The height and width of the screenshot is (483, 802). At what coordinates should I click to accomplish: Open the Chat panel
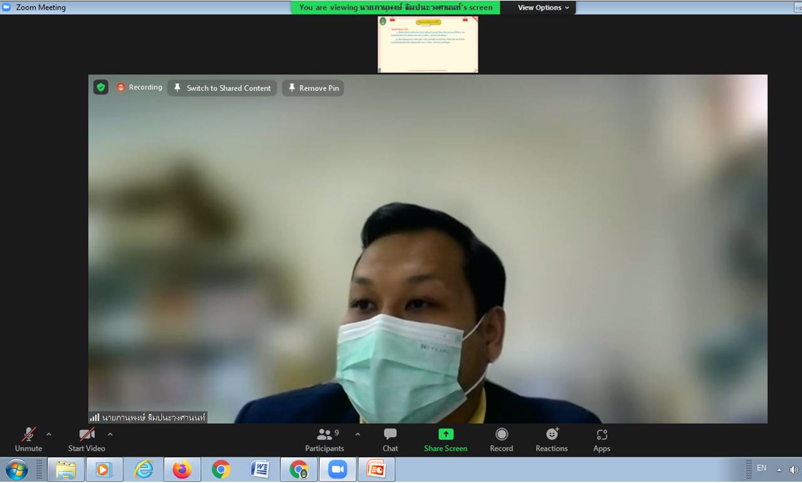point(390,440)
